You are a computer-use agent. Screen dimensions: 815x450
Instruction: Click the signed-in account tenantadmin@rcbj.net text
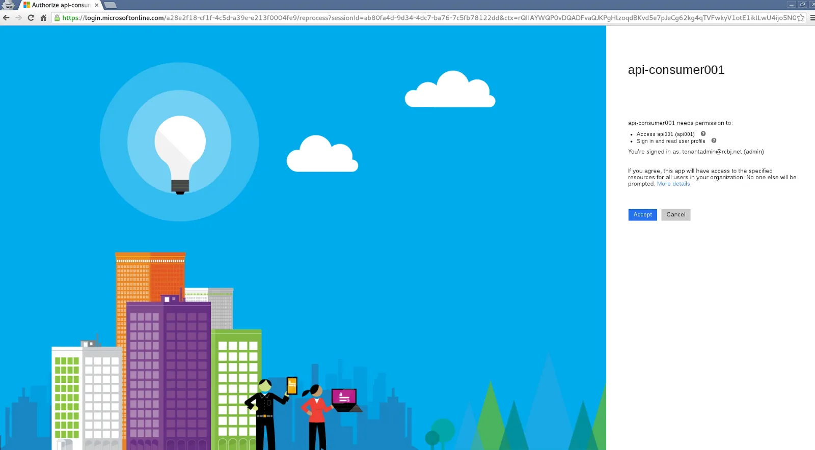coord(712,152)
